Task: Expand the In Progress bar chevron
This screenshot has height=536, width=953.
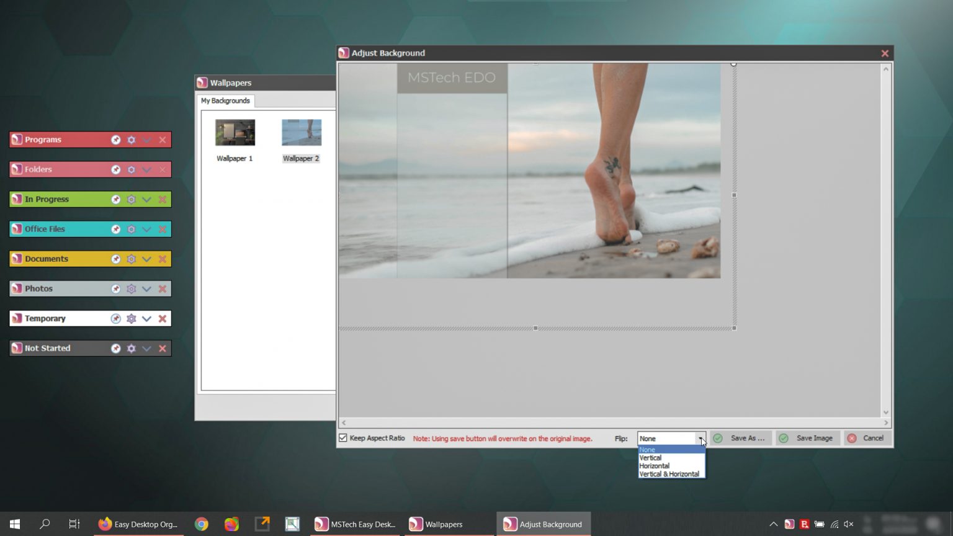Action: coord(147,199)
